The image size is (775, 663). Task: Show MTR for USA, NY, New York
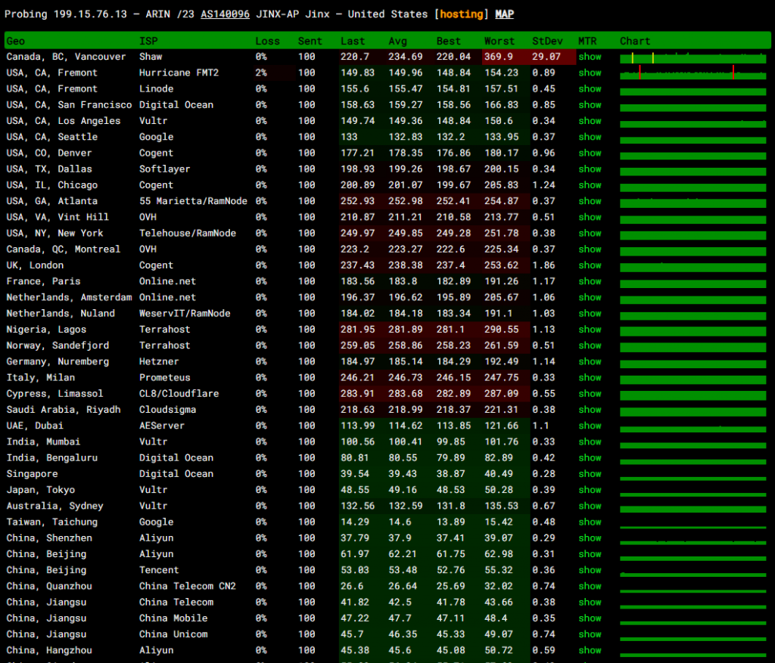[x=590, y=233]
